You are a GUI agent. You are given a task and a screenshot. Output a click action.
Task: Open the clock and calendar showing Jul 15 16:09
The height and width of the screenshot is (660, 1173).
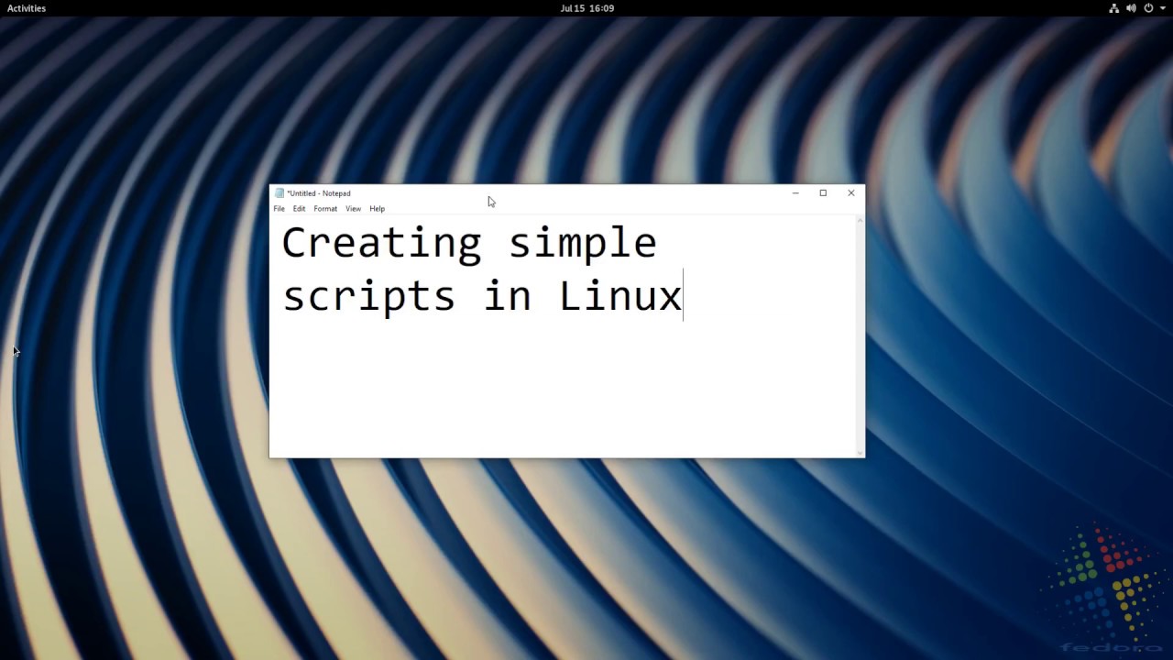click(x=586, y=8)
